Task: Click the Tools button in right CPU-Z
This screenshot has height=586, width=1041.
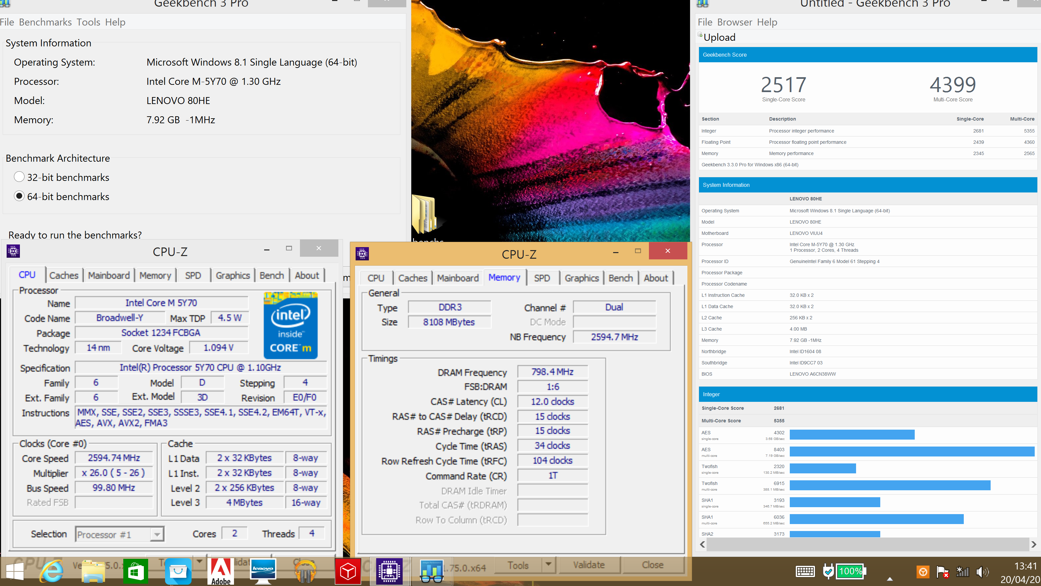Action: pyautogui.click(x=518, y=564)
